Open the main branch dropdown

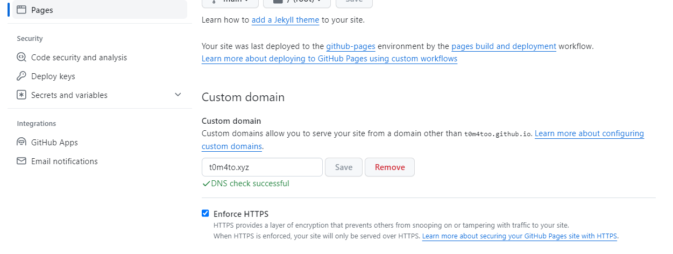(x=230, y=2)
